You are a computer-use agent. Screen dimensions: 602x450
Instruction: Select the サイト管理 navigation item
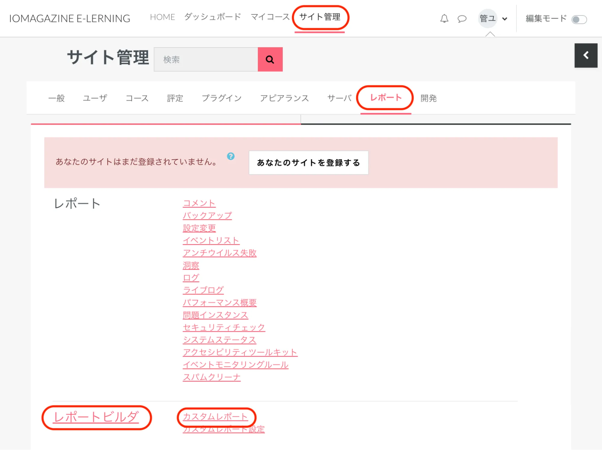tap(320, 17)
